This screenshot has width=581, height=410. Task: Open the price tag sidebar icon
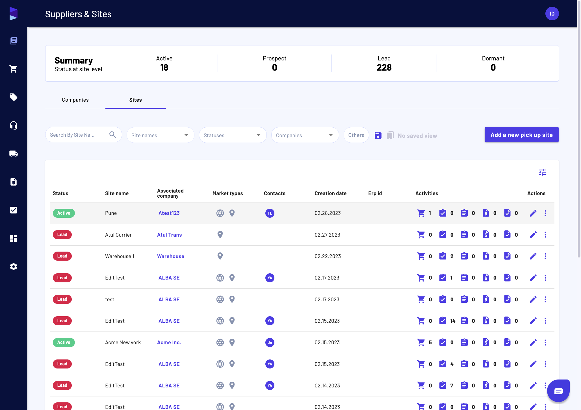coord(13,97)
